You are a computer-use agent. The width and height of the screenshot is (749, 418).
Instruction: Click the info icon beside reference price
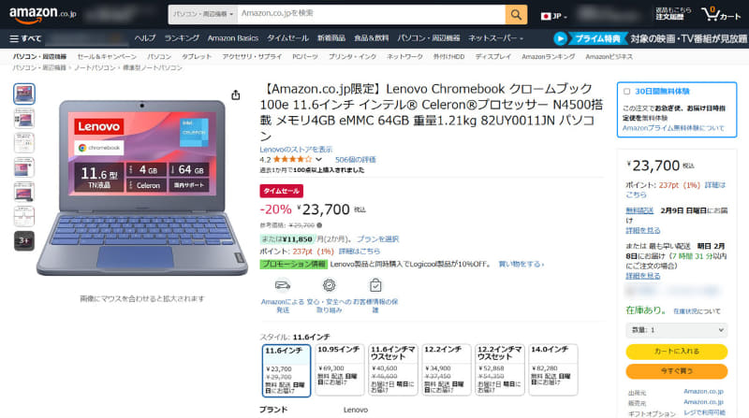point(319,225)
